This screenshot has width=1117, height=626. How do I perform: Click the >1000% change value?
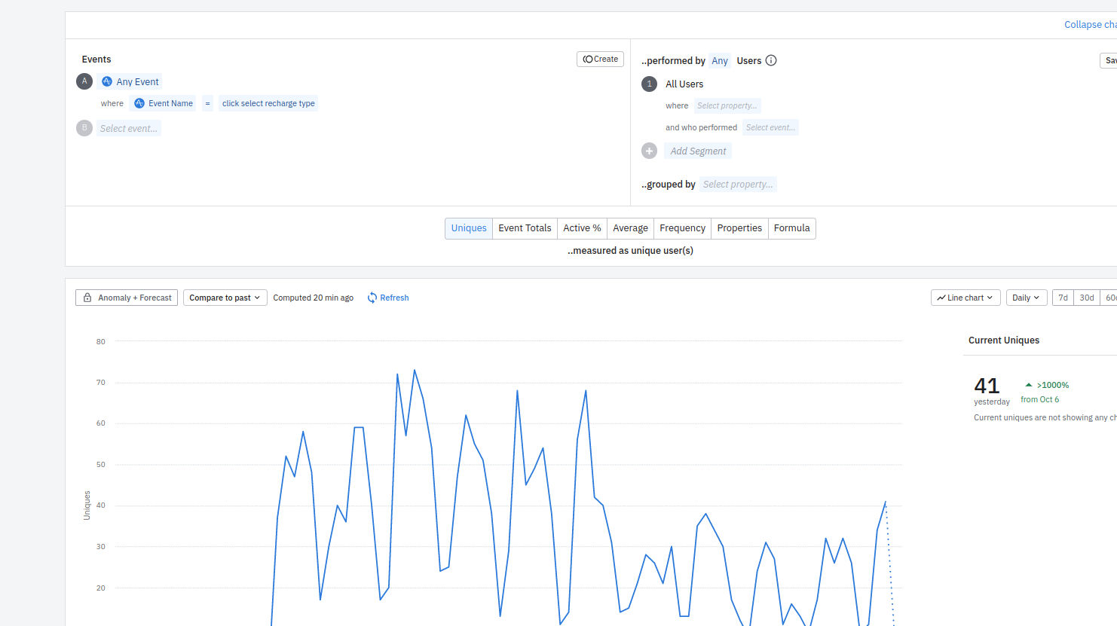coord(1053,385)
